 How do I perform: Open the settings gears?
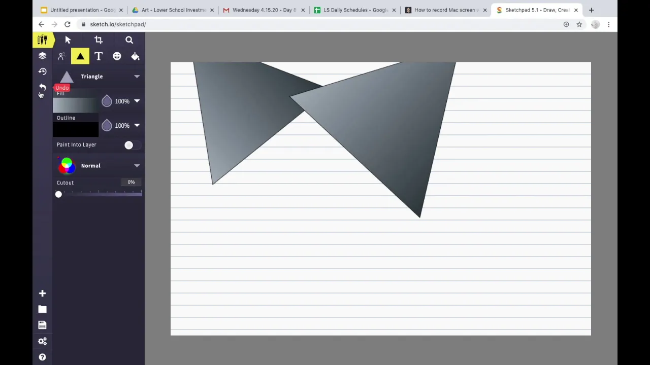[x=42, y=341]
